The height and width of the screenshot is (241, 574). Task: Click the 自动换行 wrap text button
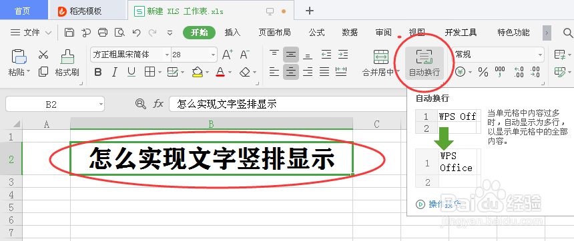[424, 63]
